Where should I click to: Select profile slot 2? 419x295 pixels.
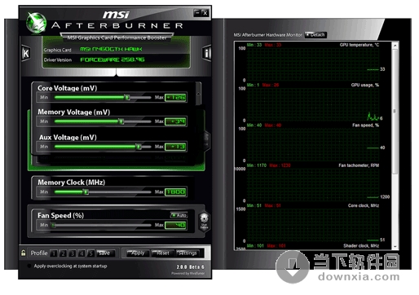[x=63, y=253]
